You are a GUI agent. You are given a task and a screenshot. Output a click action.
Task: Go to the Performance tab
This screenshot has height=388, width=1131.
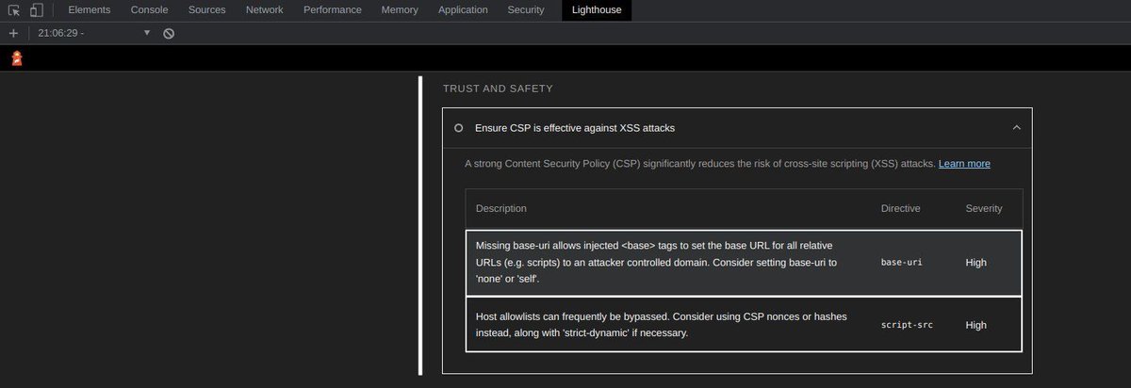tap(333, 10)
